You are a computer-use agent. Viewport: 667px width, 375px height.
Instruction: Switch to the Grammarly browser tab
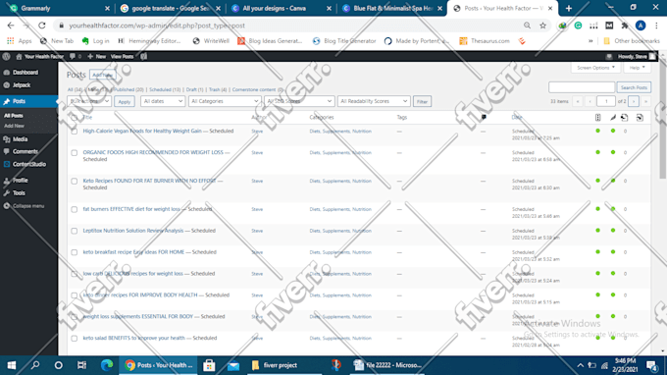pos(60,8)
